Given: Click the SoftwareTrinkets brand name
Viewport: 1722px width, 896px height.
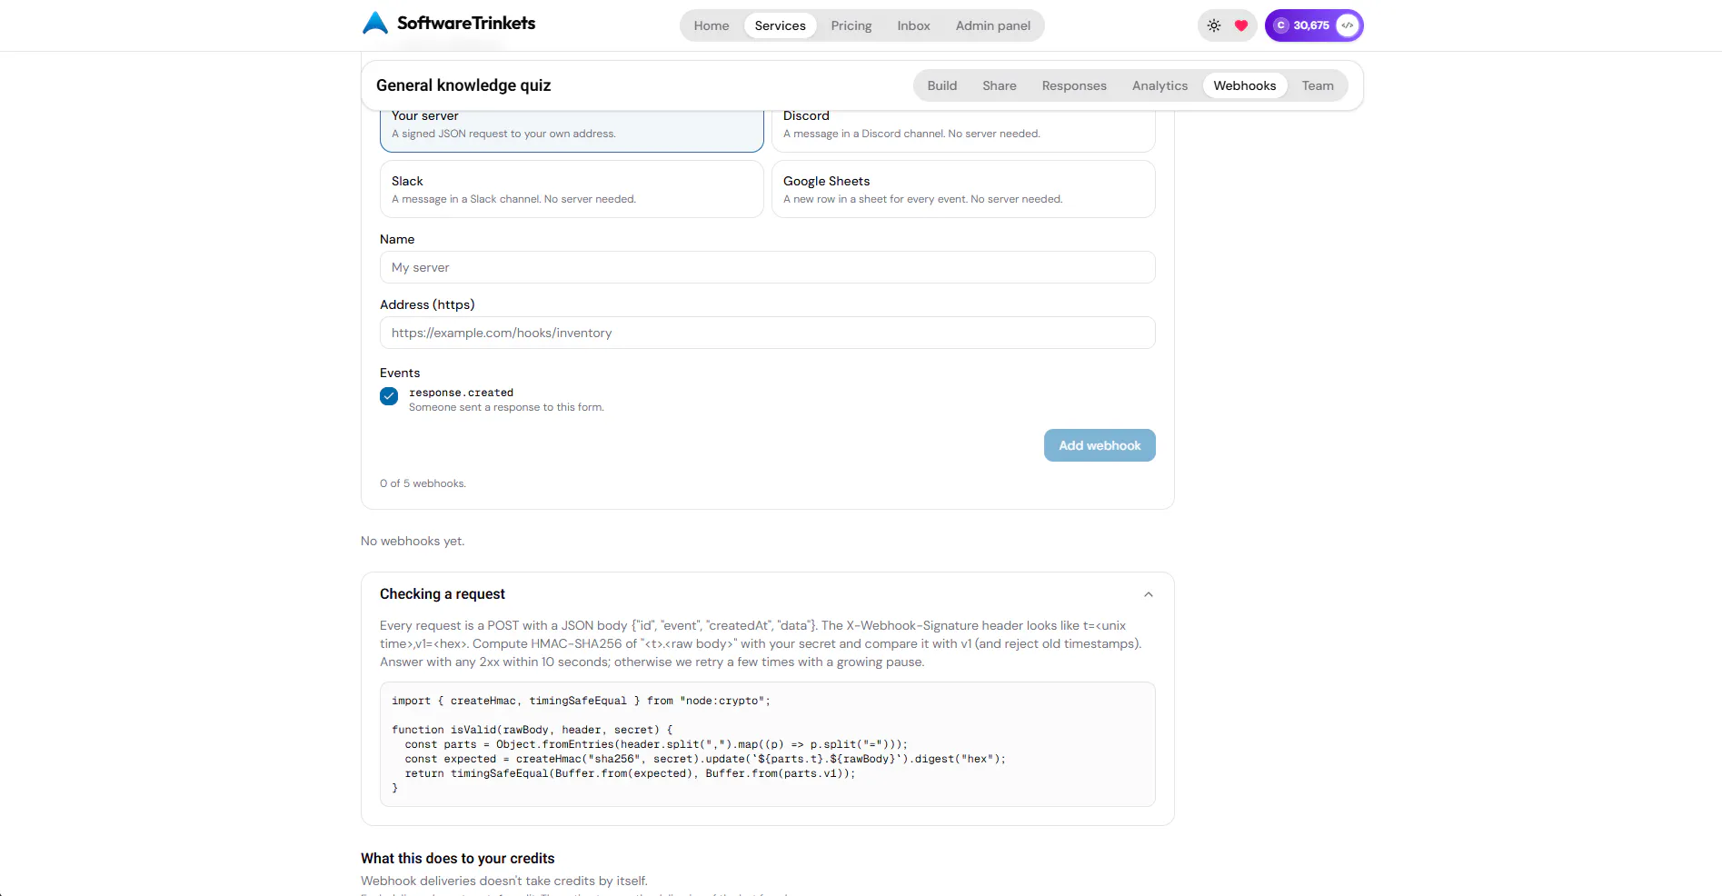Looking at the screenshot, I should click(x=466, y=23).
